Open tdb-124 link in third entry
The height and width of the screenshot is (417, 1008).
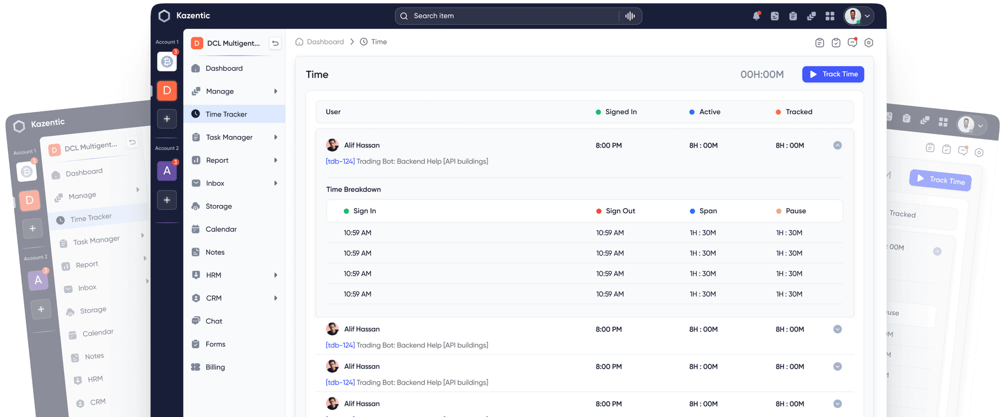click(x=340, y=382)
